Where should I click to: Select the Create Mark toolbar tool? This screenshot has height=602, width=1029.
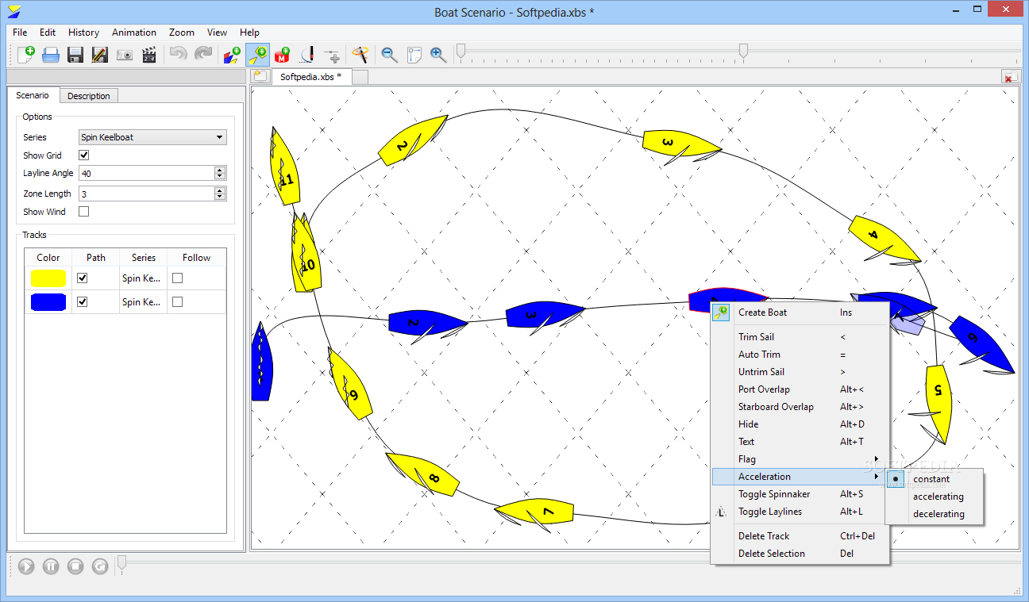click(x=282, y=55)
